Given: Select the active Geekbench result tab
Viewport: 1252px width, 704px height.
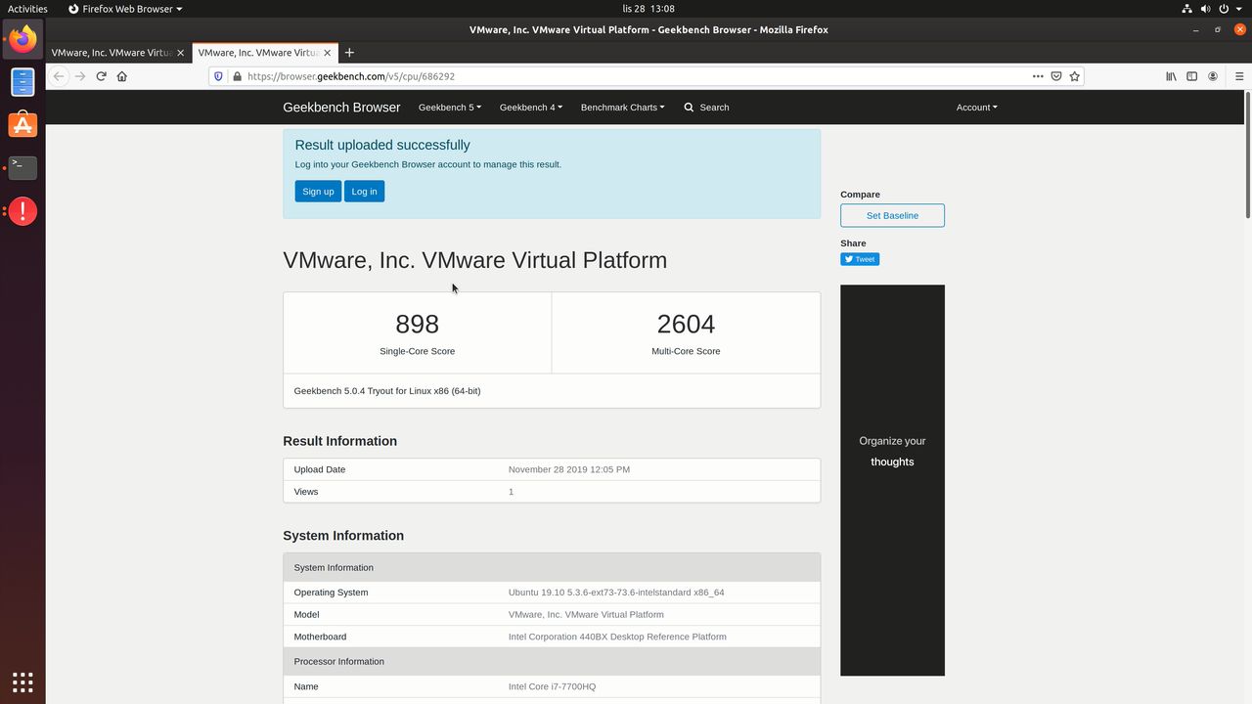Looking at the screenshot, I should click(265, 53).
